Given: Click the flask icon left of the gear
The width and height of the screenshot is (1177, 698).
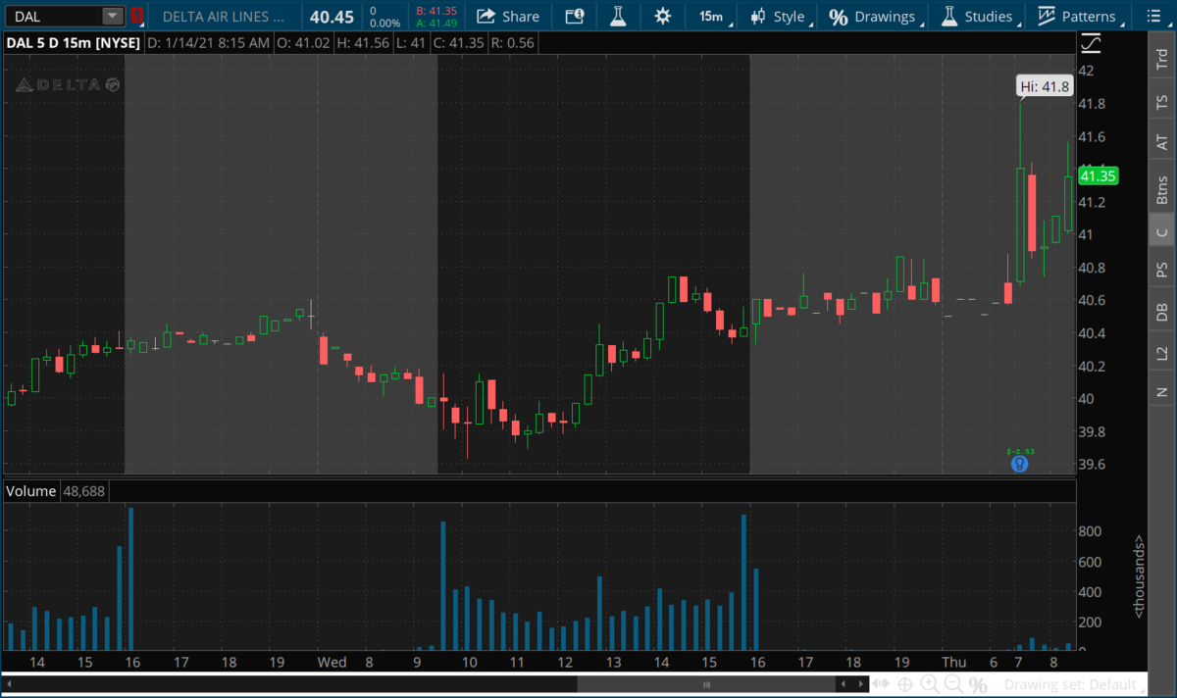Looking at the screenshot, I should (618, 16).
